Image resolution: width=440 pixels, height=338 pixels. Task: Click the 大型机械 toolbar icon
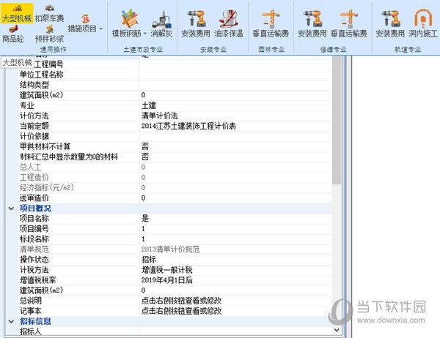click(x=17, y=13)
